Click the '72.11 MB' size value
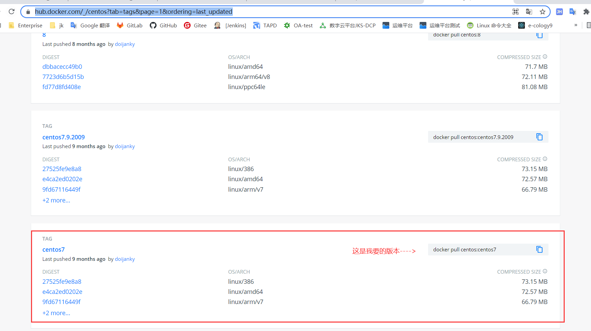This screenshot has height=331, width=591. click(x=535, y=77)
